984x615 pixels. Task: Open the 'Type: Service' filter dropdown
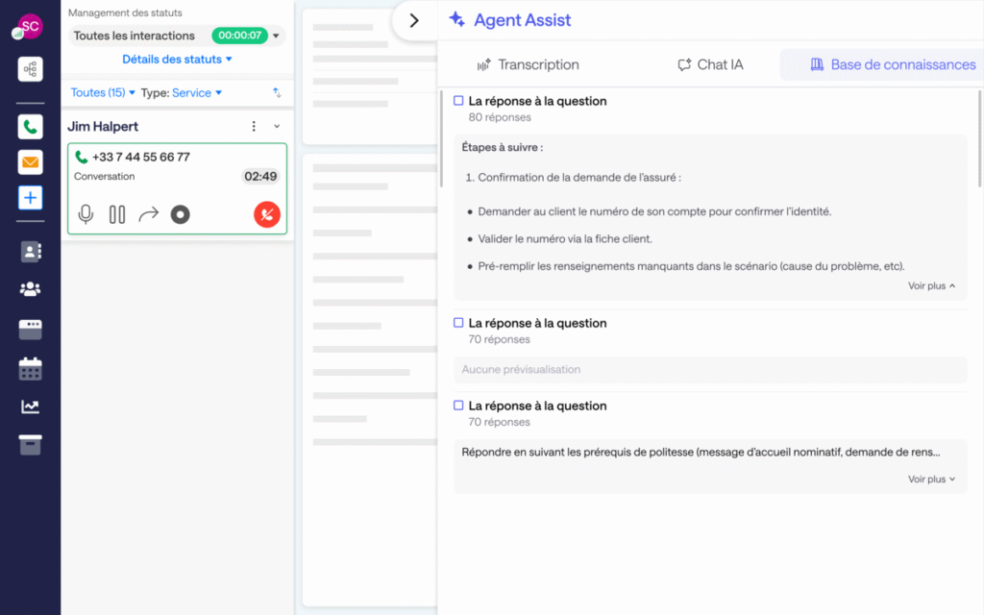[x=180, y=93]
